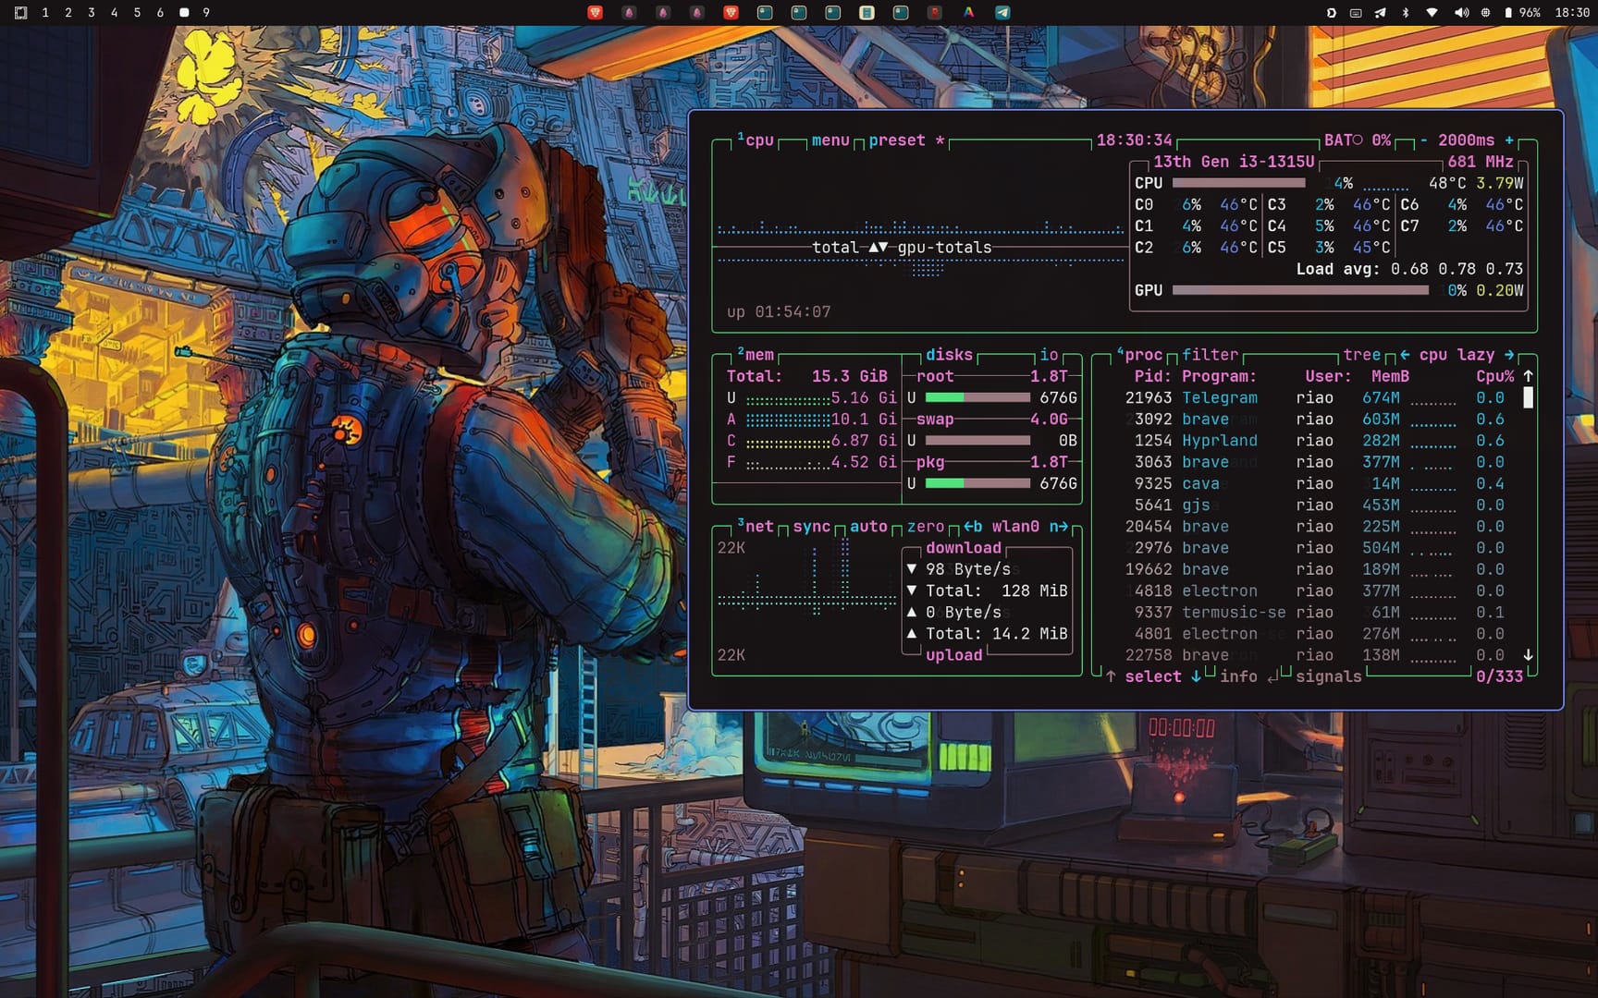Click signals in the bottom bar
This screenshot has width=1598, height=998.
tap(1329, 676)
